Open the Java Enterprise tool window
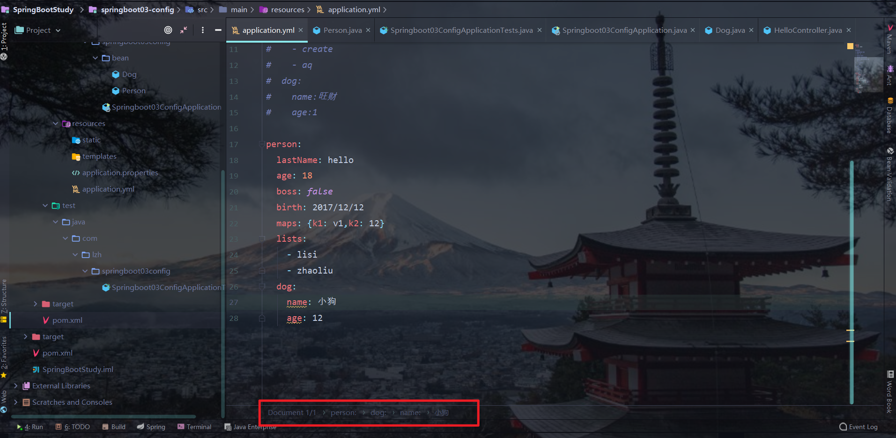This screenshot has width=896, height=438. coord(251,427)
